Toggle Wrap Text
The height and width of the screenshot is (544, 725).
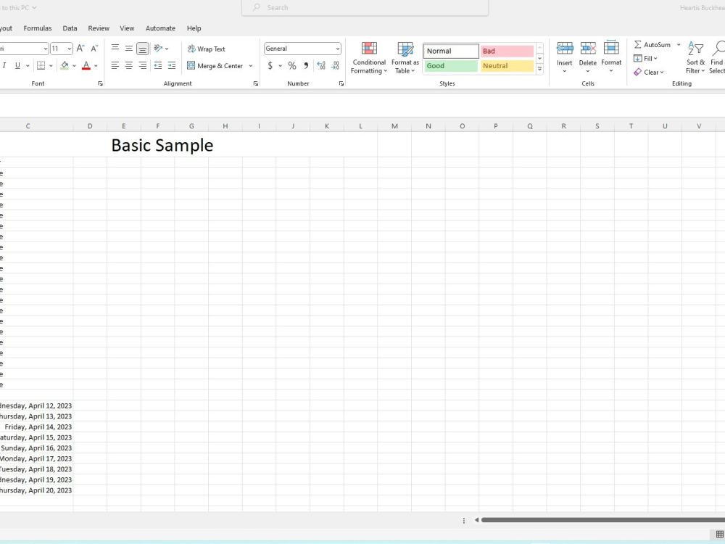[206, 49]
